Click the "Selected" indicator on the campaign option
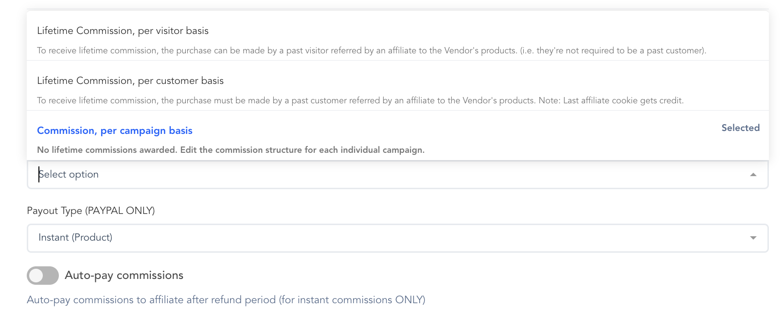 pyautogui.click(x=740, y=128)
